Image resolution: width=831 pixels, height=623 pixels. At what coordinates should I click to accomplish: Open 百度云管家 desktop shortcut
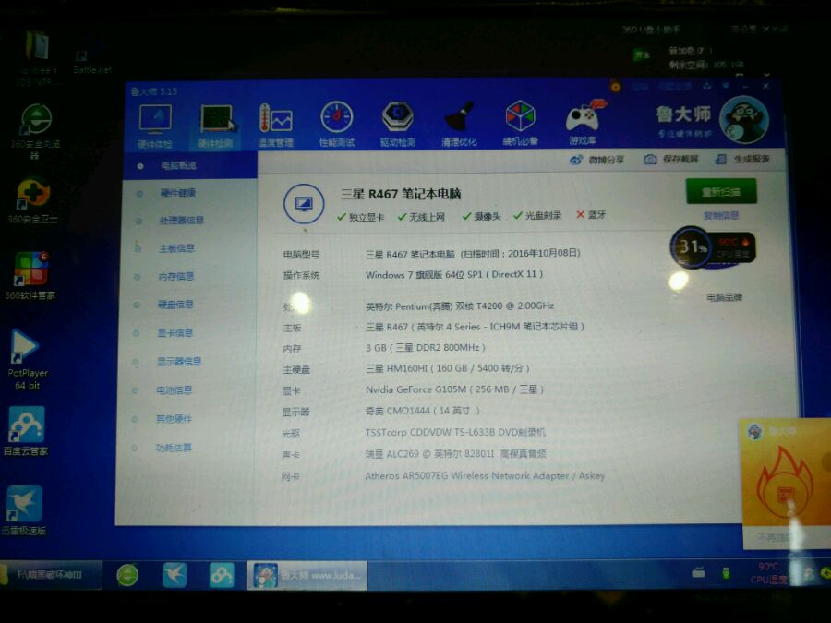pos(26,431)
